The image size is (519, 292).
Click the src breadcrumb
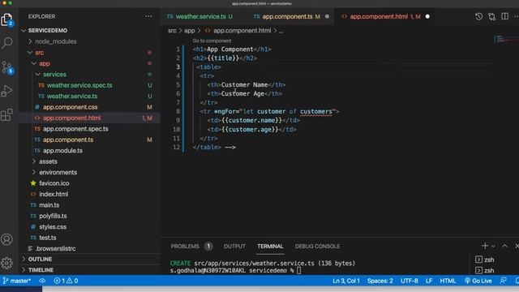click(x=172, y=31)
